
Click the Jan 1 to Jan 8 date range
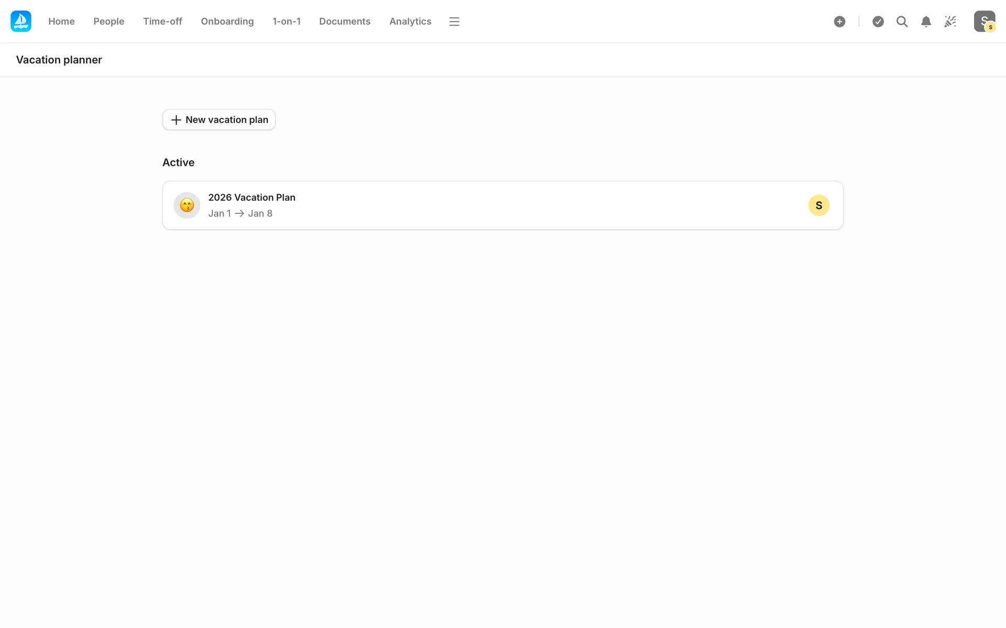point(240,214)
